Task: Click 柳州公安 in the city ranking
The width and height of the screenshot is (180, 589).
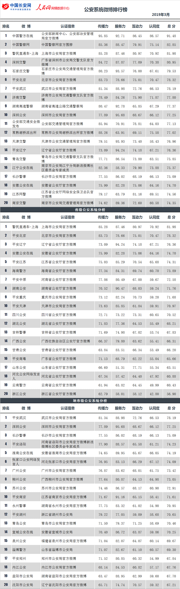Action: (19, 480)
